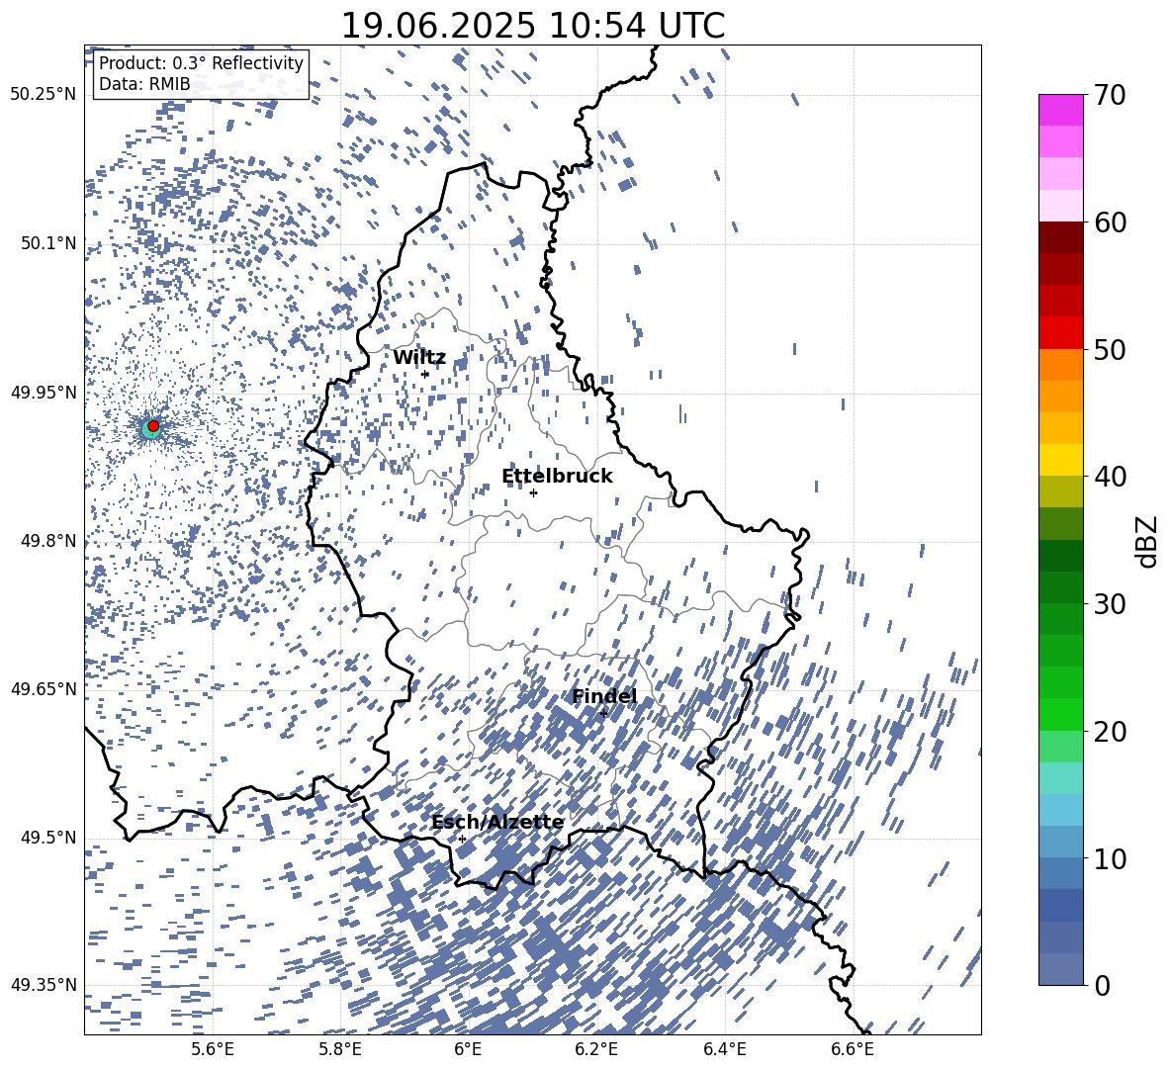Click the 50 tick label on colorbar
This screenshot has height=1069, width=1171.
[1110, 350]
